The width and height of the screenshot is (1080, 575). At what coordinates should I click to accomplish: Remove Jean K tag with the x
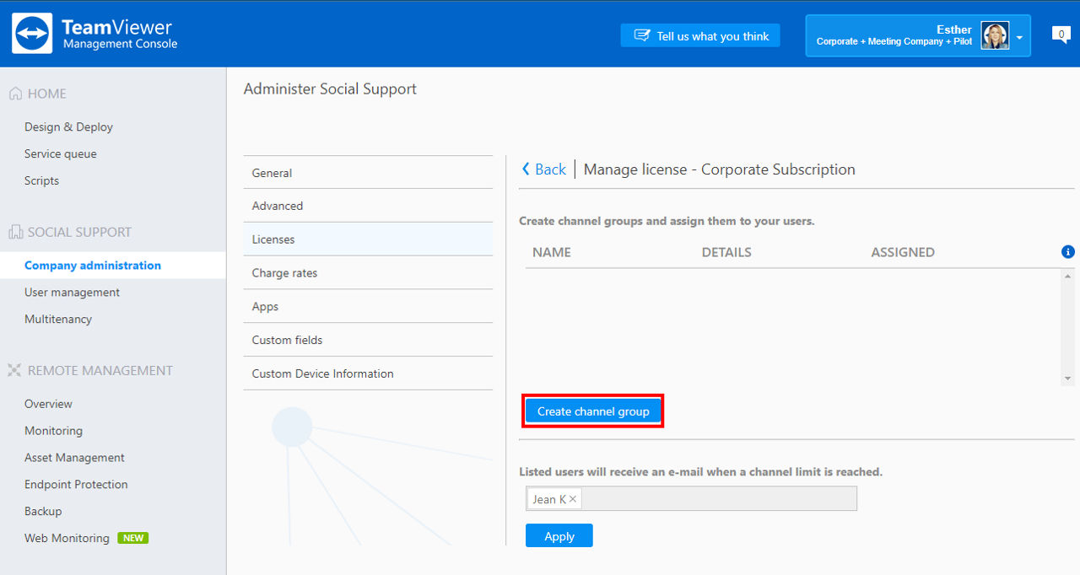[x=573, y=499]
